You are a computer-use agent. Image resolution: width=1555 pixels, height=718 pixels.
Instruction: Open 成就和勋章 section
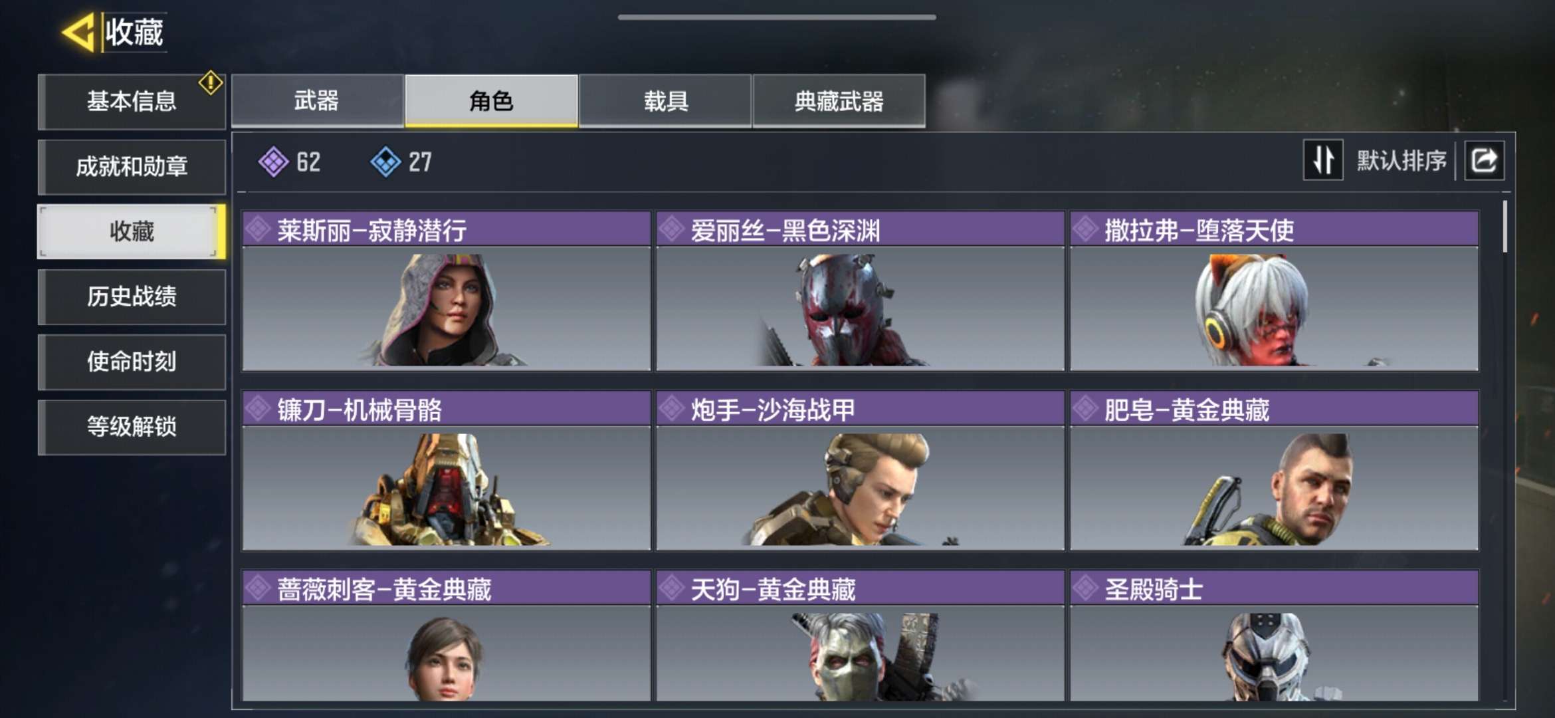[x=132, y=166]
